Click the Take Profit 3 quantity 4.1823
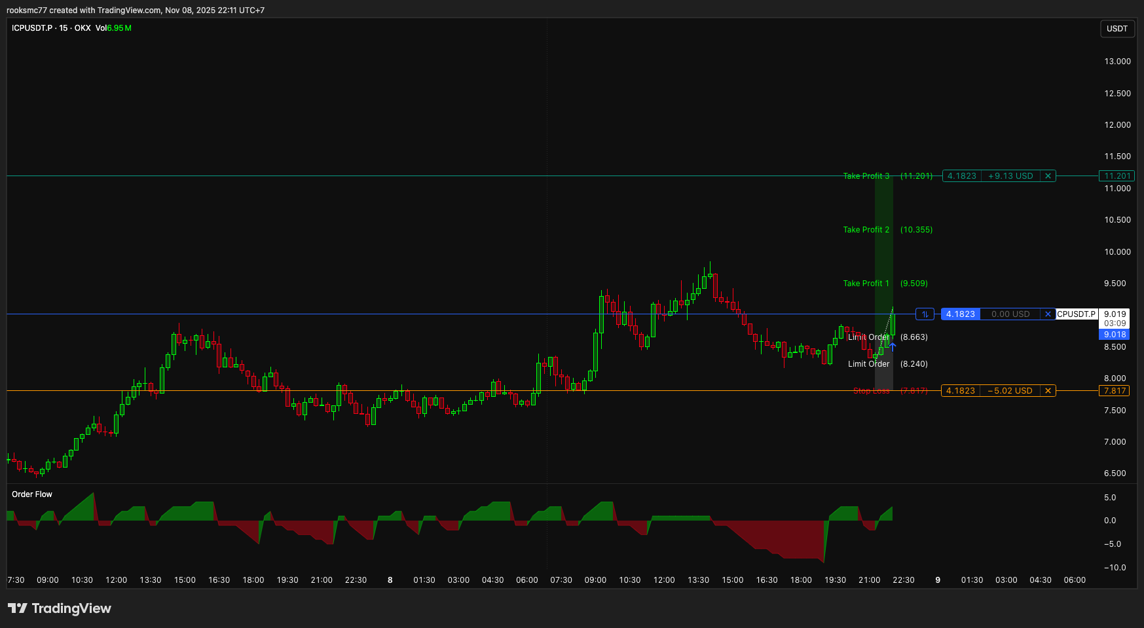 962,176
